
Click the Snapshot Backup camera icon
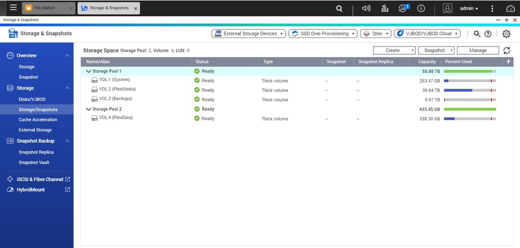point(10,141)
